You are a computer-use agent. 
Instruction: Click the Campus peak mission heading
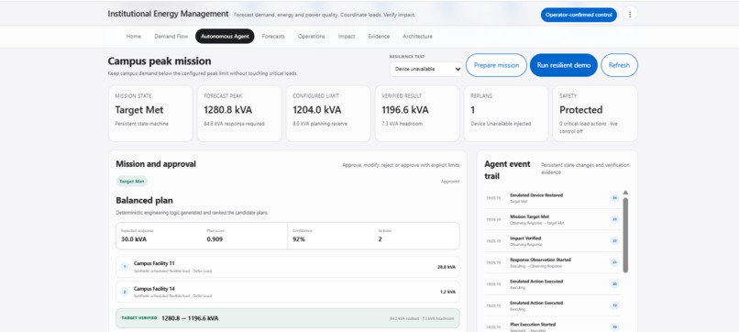click(160, 61)
